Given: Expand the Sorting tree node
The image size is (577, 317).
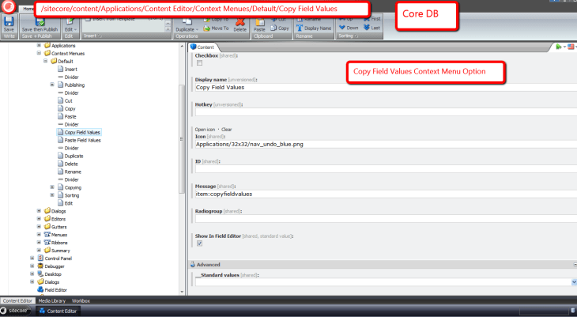Looking at the screenshot, I should (52, 195).
